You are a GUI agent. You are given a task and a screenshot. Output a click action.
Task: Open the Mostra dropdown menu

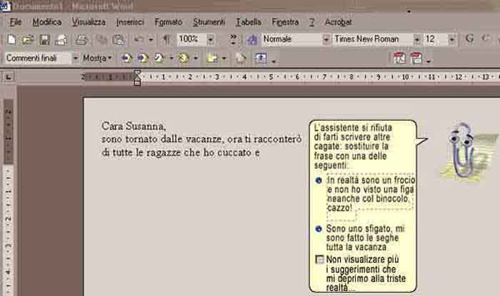pyautogui.click(x=98, y=58)
